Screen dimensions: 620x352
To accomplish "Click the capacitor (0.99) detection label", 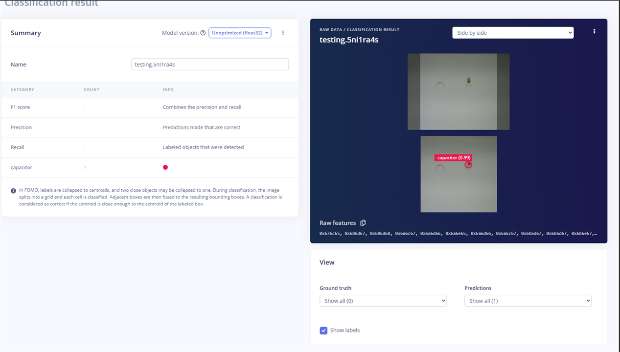I will (454, 158).
